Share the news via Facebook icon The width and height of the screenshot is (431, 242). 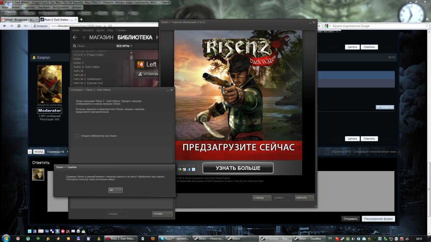pos(189,169)
